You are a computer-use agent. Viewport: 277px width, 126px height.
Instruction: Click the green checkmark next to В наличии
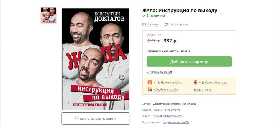(x=144, y=16)
